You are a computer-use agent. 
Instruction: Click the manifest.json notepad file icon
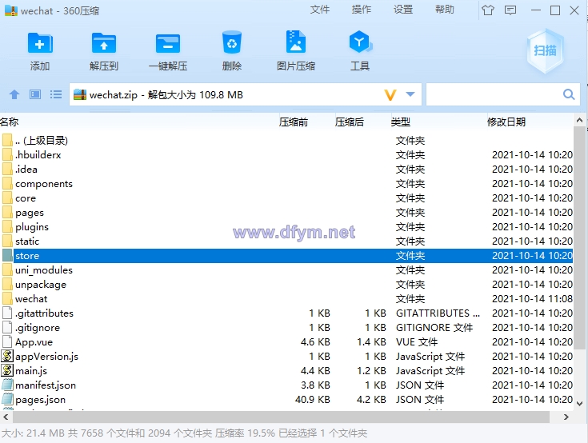pyautogui.click(x=7, y=385)
